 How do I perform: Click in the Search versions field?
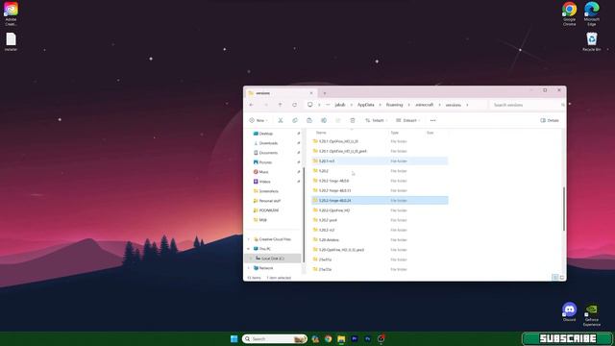[526, 105]
